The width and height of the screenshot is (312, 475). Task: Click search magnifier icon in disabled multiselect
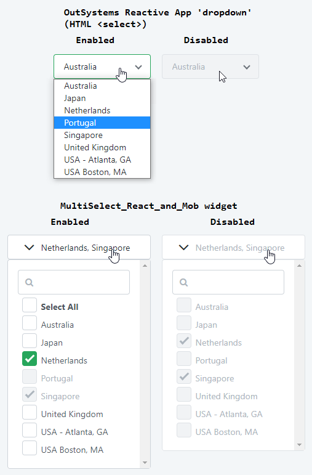tap(183, 282)
